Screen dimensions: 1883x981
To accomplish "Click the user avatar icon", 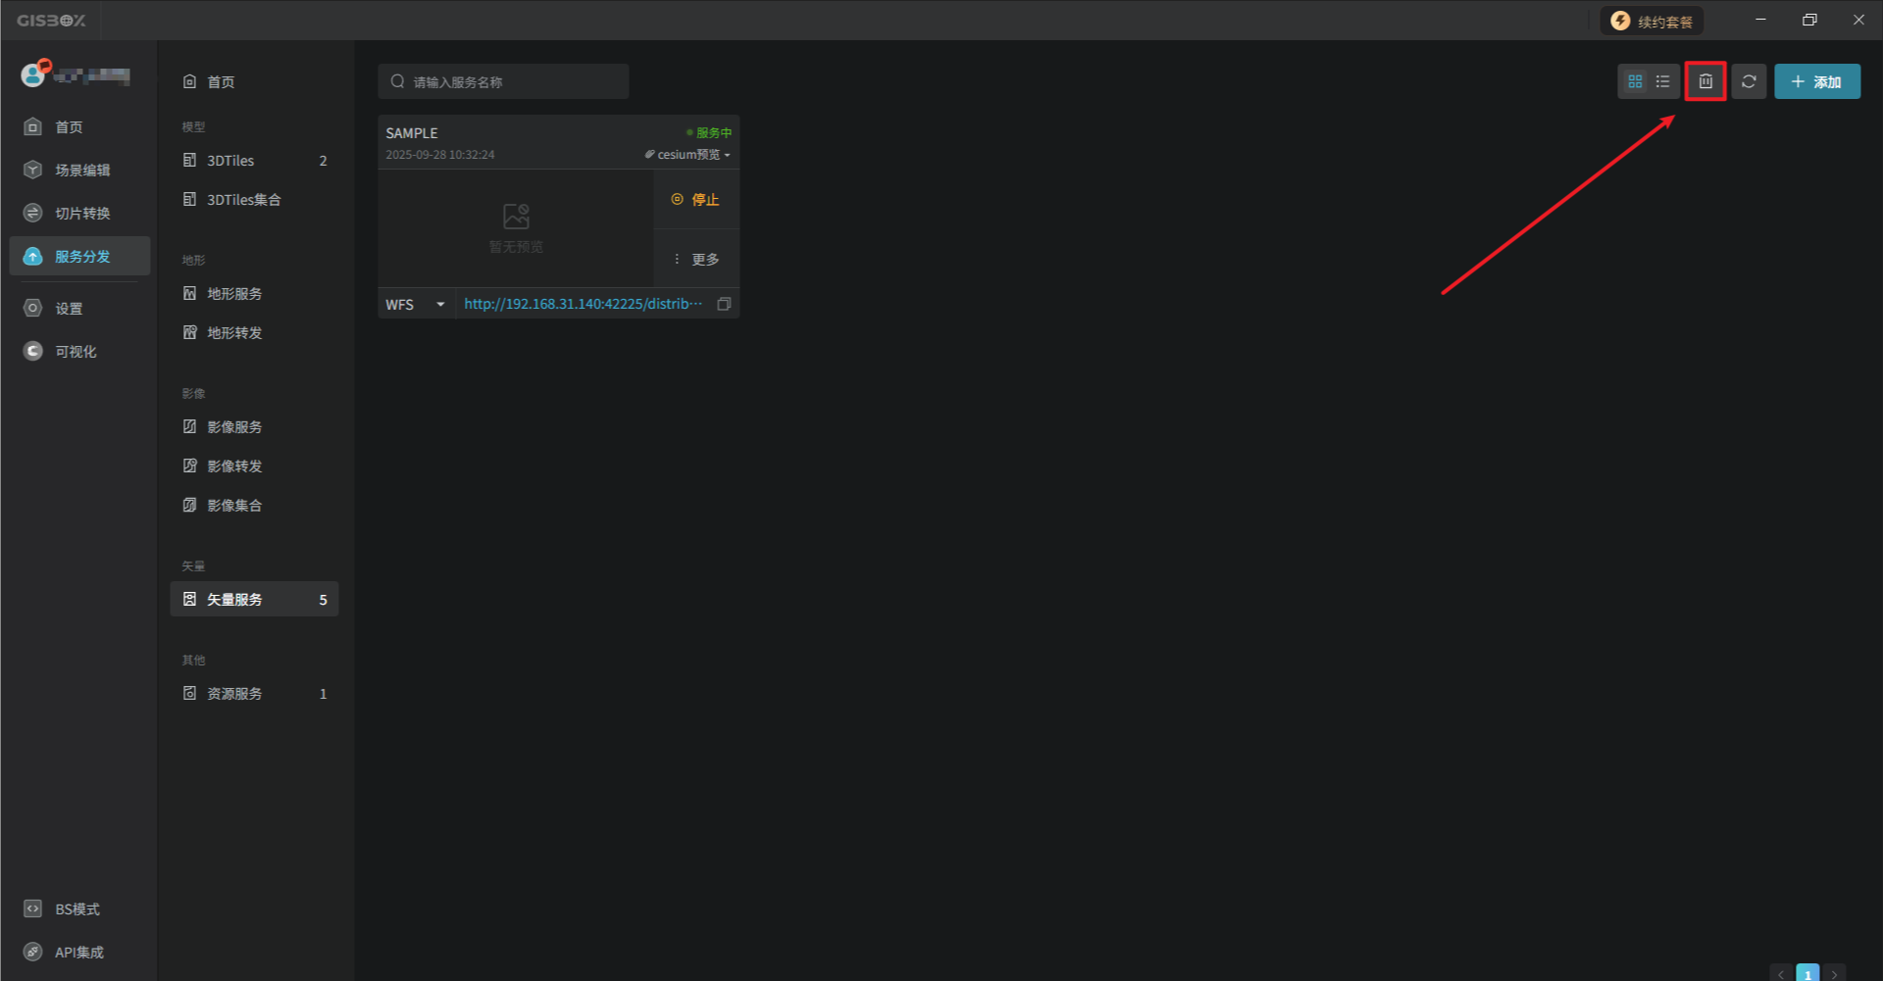I will [33, 74].
